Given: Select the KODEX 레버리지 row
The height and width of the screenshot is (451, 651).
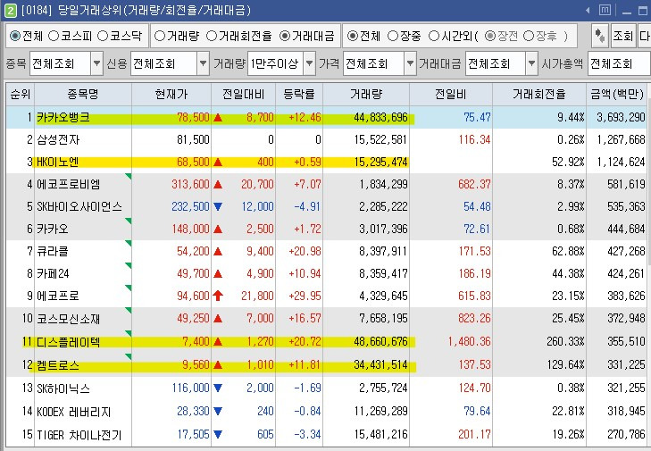Looking at the screenshot, I should (327, 412).
